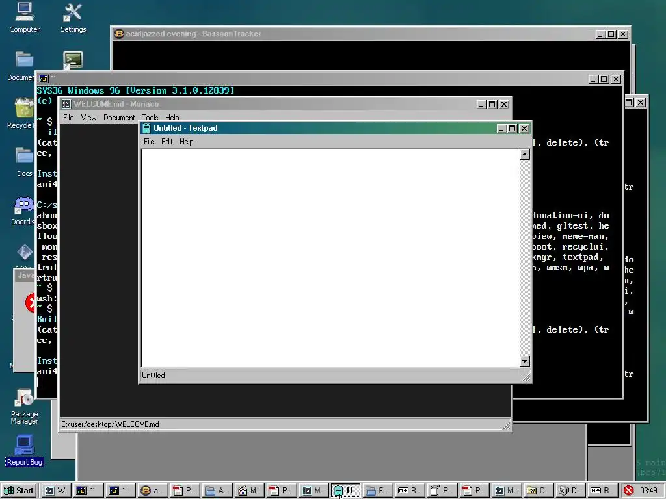Click inside the Textpad text editing area

[x=330, y=258]
